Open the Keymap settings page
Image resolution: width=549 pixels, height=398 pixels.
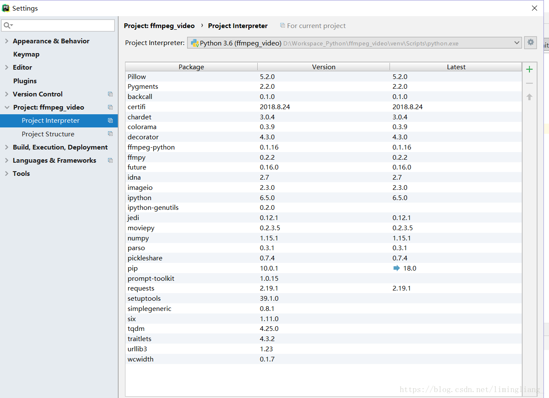point(26,54)
